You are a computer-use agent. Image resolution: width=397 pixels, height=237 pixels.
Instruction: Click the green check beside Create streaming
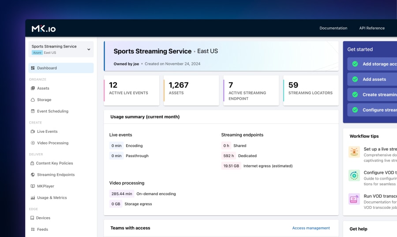click(x=355, y=94)
